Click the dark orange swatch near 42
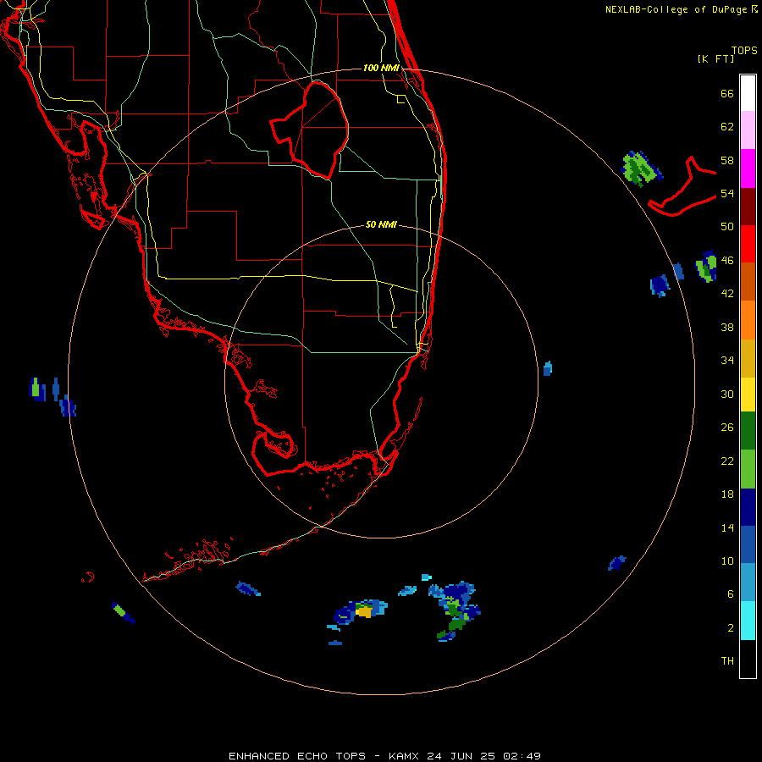762x762 pixels. pos(748,282)
